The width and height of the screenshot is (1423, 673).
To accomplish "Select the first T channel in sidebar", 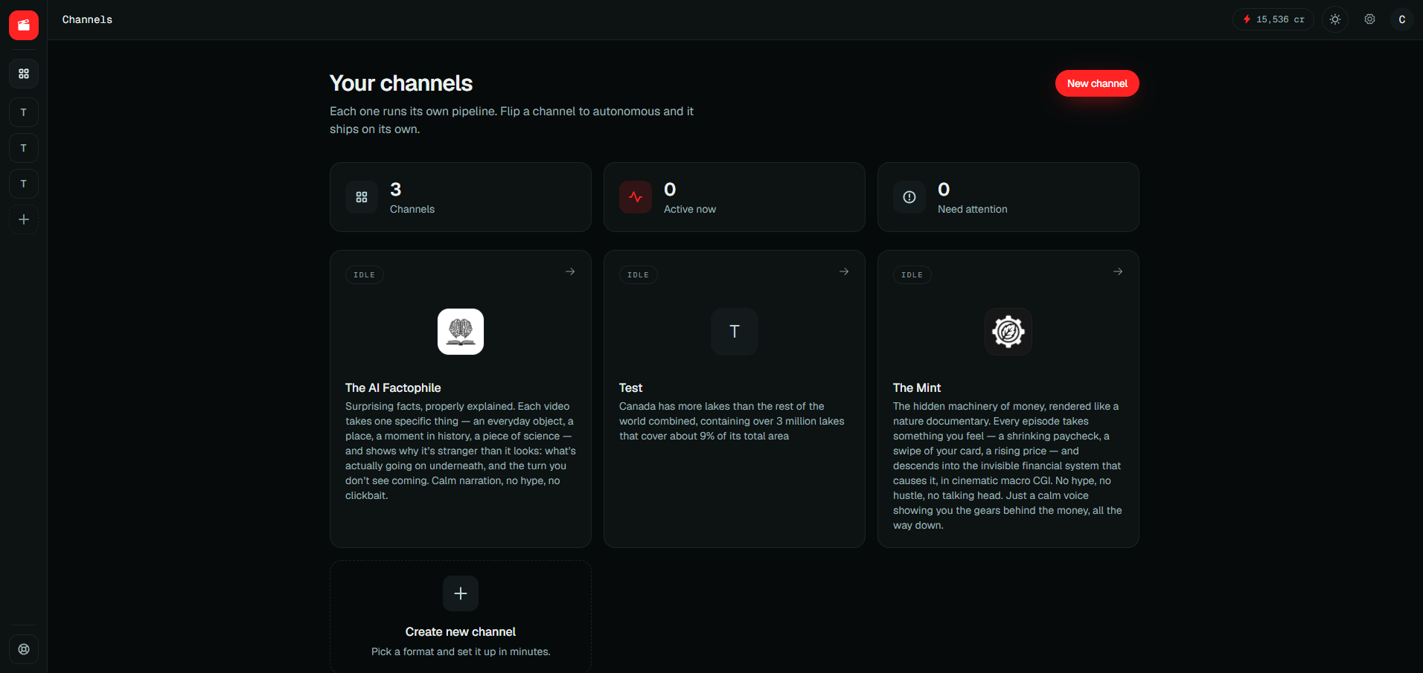I will 24,112.
